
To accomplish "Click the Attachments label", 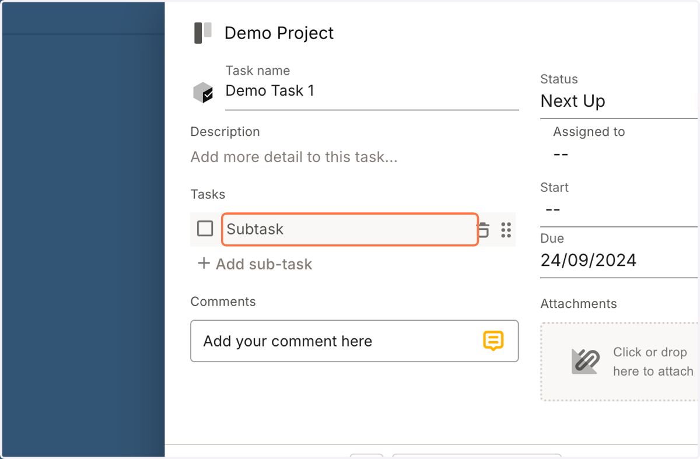I will tap(579, 304).
